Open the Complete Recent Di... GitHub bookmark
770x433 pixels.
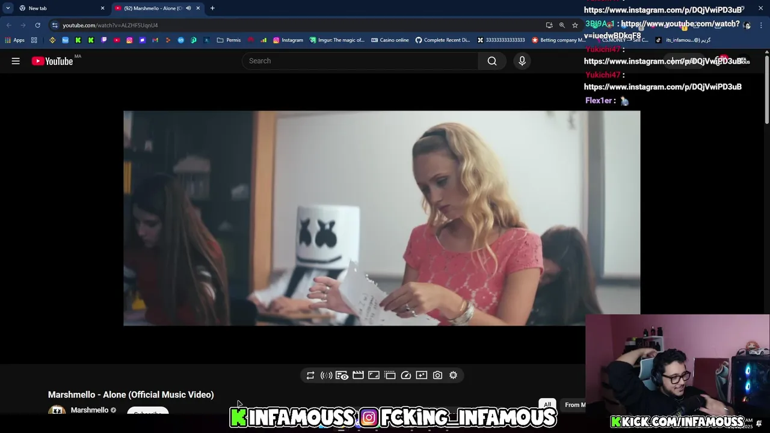443,40
